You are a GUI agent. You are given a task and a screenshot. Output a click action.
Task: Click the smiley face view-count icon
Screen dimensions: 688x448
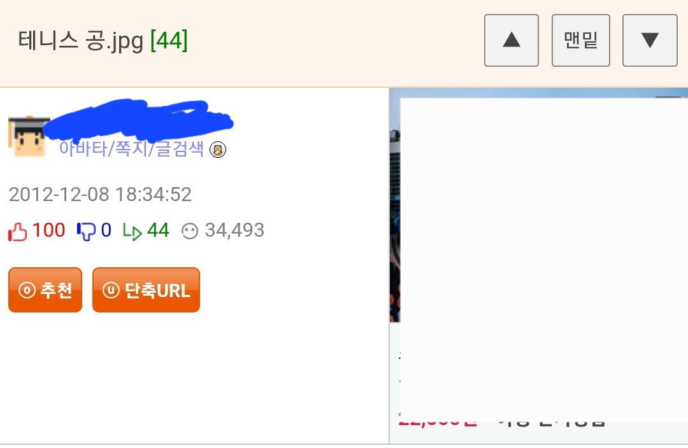(190, 232)
